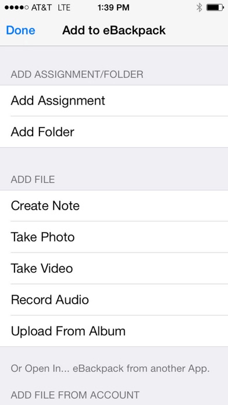The image size is (228, 405).
Task: Tap the Open In eBackpack hint text
Action: (110, 368)
